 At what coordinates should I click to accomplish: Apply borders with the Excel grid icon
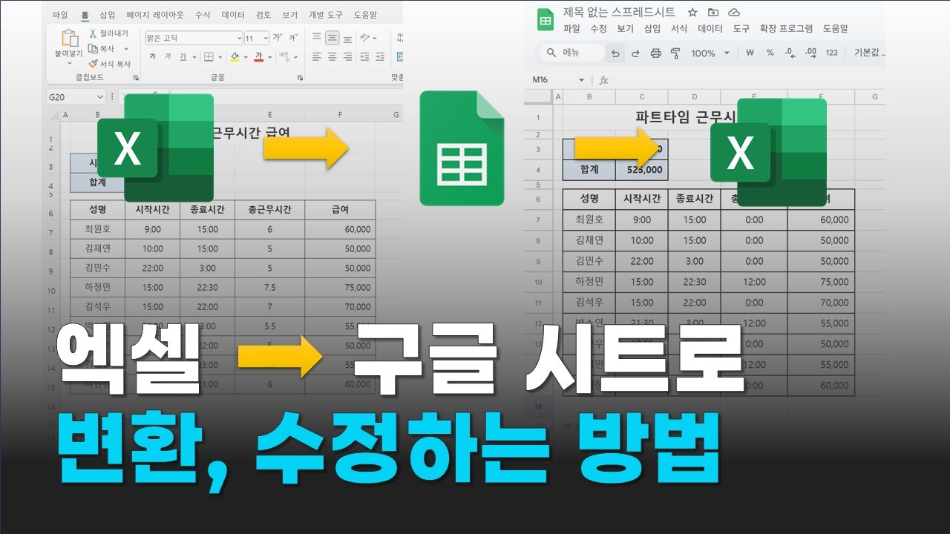(x=209, y=56)
